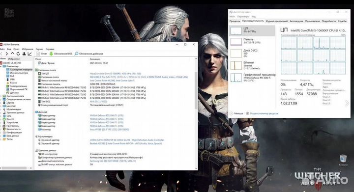Select Имя компьютера in AIDA64 tree
The image size is (354, 192).
tap(17, 73)
